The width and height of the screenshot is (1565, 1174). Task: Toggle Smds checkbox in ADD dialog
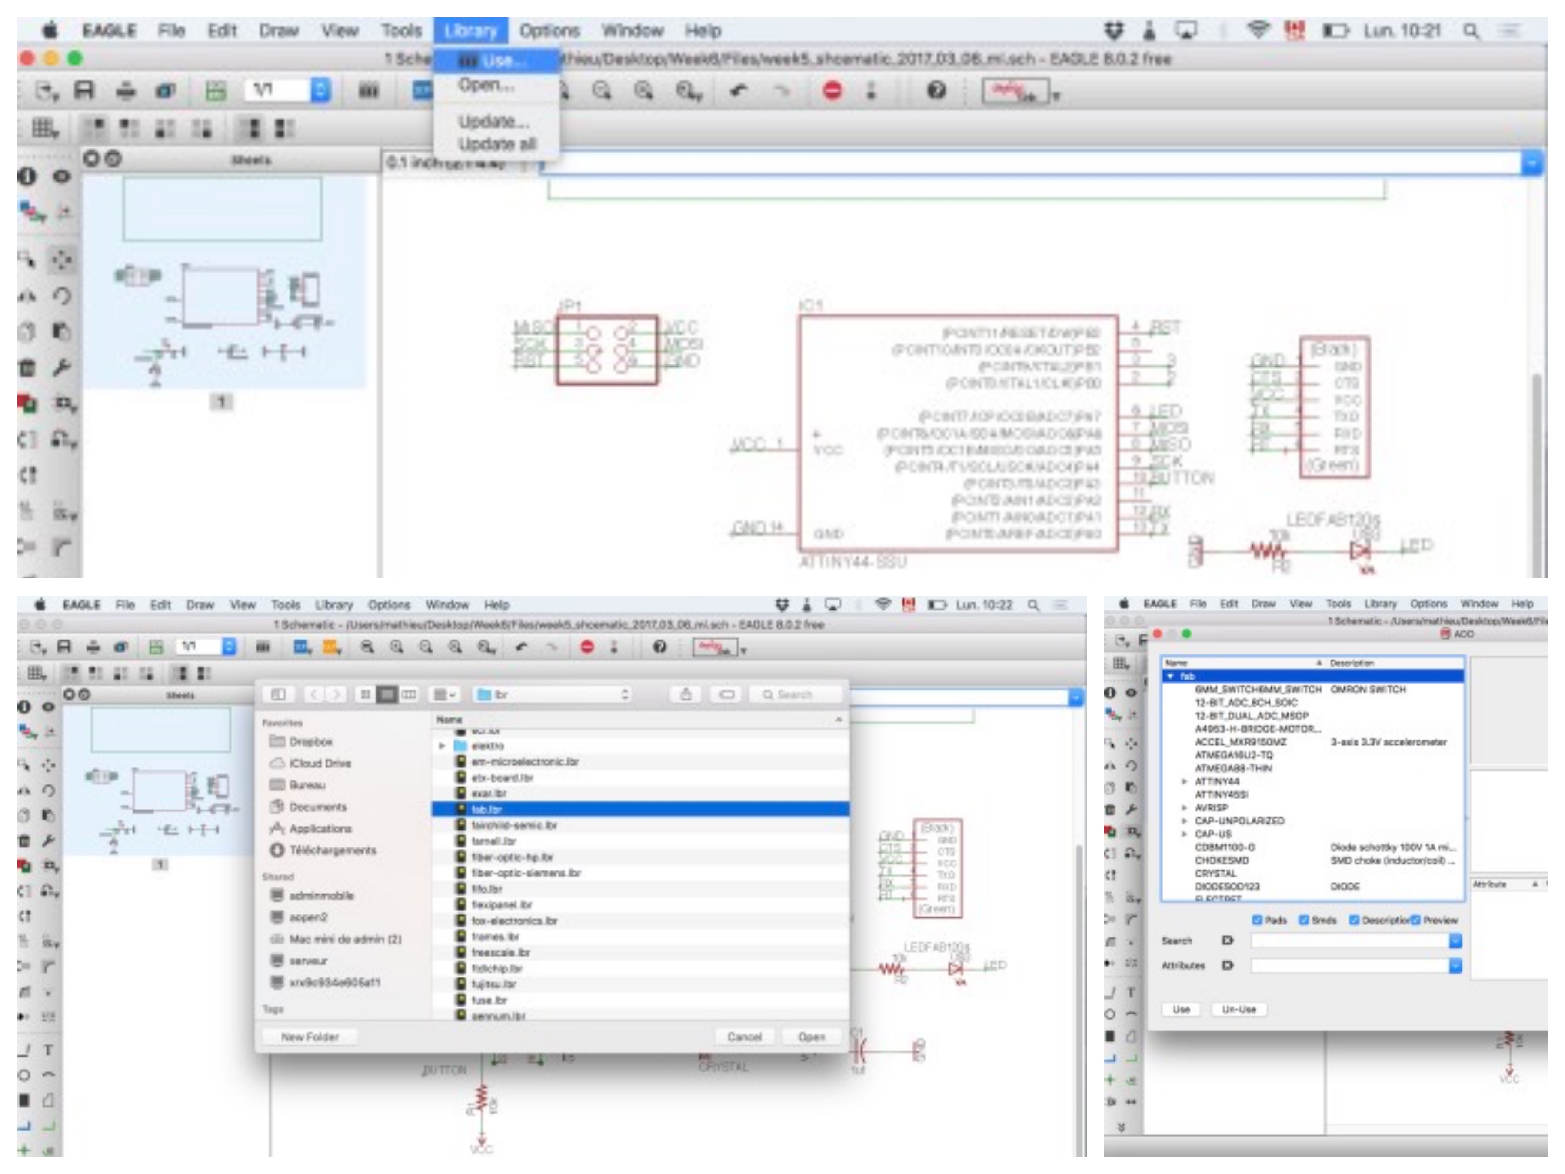[1304, 920]
